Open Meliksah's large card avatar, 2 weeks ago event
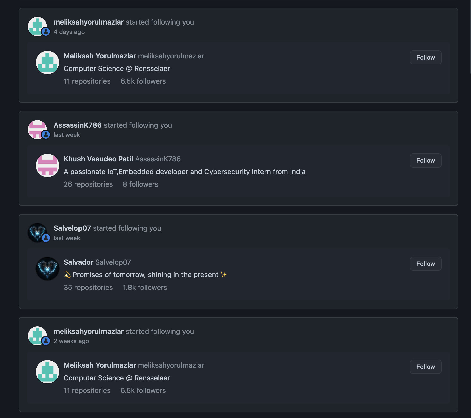Image resolution: width=471 pixels, height=418 pixels. pyautogui.click(x=47, y=372)
